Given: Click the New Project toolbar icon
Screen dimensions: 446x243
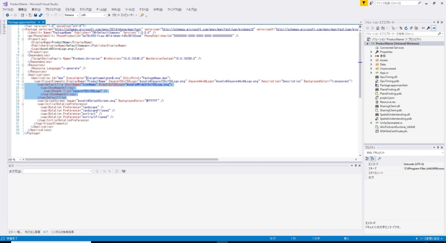Looking at the screenshot, I should [23, 15].
